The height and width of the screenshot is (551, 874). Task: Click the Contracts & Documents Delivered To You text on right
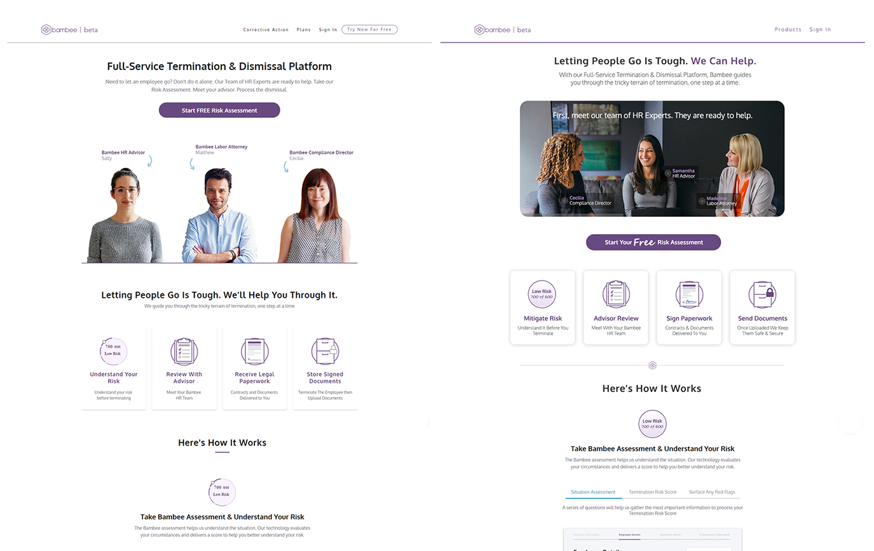click(690, 330)
